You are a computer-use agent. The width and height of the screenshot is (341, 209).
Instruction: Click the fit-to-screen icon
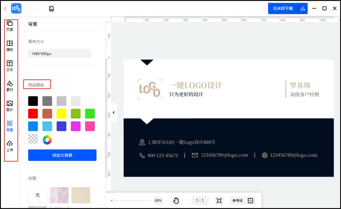coord(219,200)
